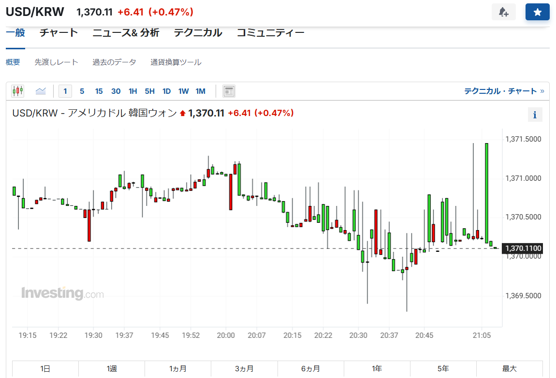Switch to area chart icon

point(41,91)
